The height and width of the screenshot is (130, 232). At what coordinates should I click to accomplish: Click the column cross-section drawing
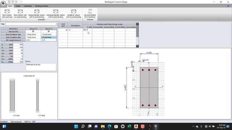coord(149,88)
